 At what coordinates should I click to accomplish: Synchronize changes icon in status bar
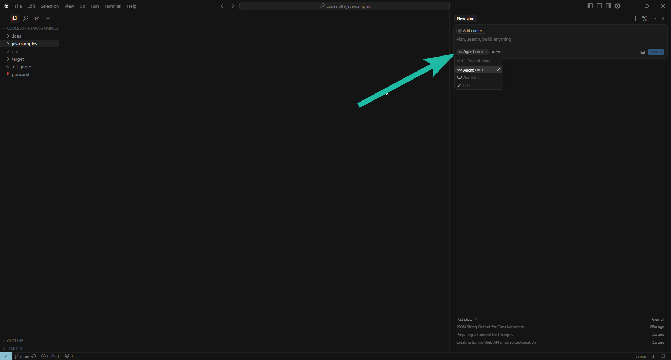point(34,356)
